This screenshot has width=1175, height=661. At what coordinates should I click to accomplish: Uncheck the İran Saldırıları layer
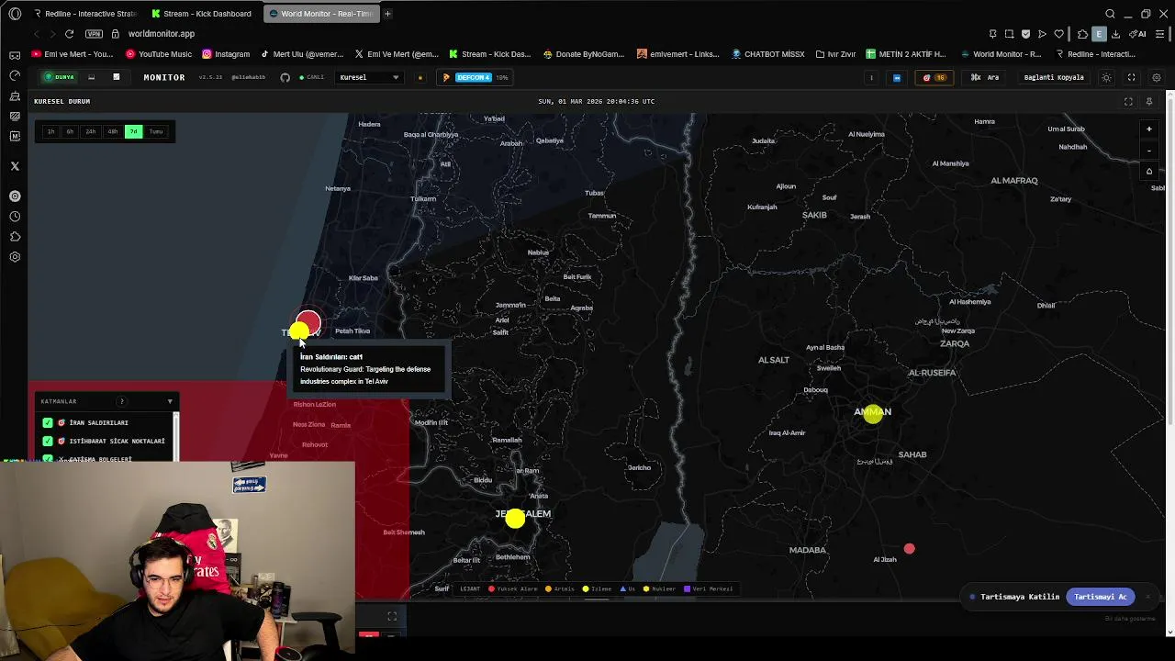pyautogui.click(x=48, y=422)
